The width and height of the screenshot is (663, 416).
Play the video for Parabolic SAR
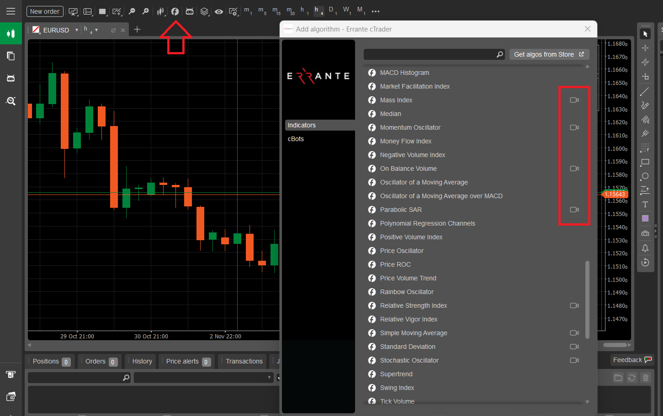[574, 210]
